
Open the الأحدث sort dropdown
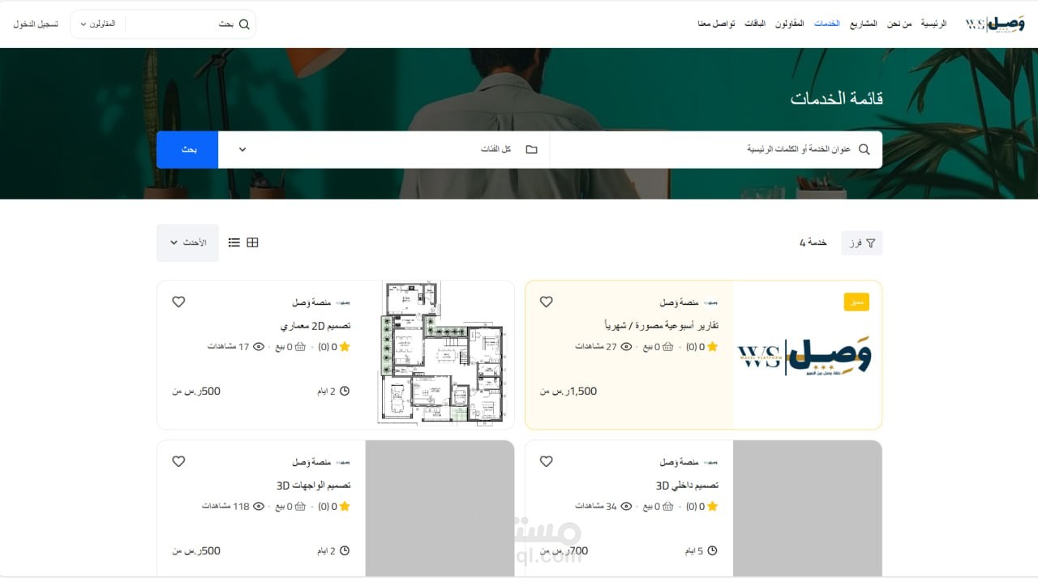187,242
